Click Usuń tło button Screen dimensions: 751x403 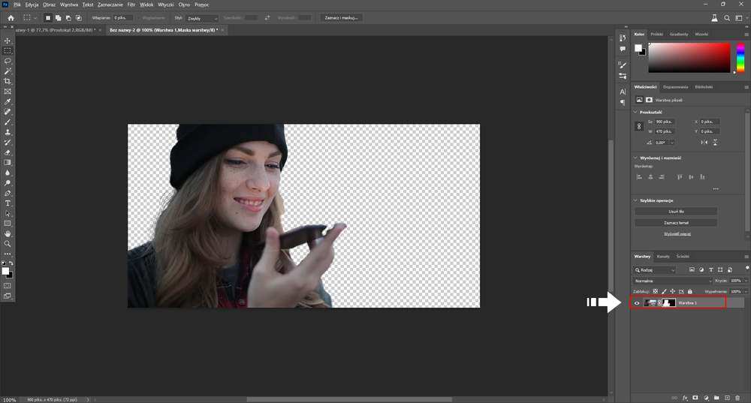click(x=676, y=212)
